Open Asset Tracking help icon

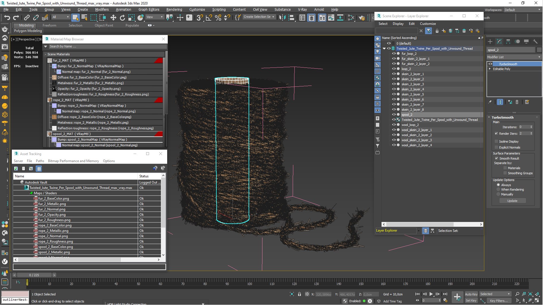[155, 169]
